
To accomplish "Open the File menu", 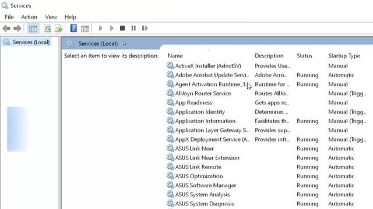I will (9, 17).
